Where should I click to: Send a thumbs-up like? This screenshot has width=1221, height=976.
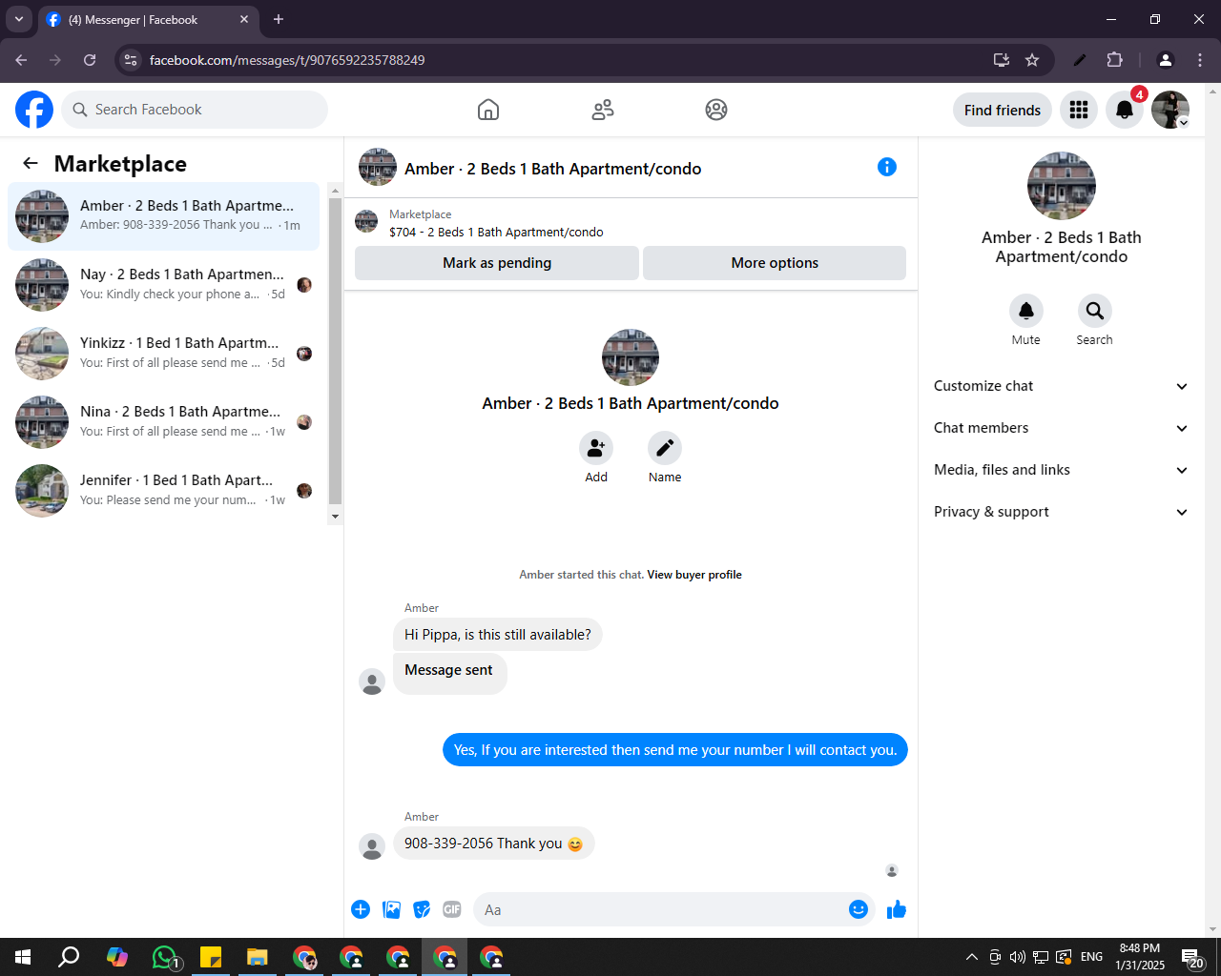[x=897, y=909]
